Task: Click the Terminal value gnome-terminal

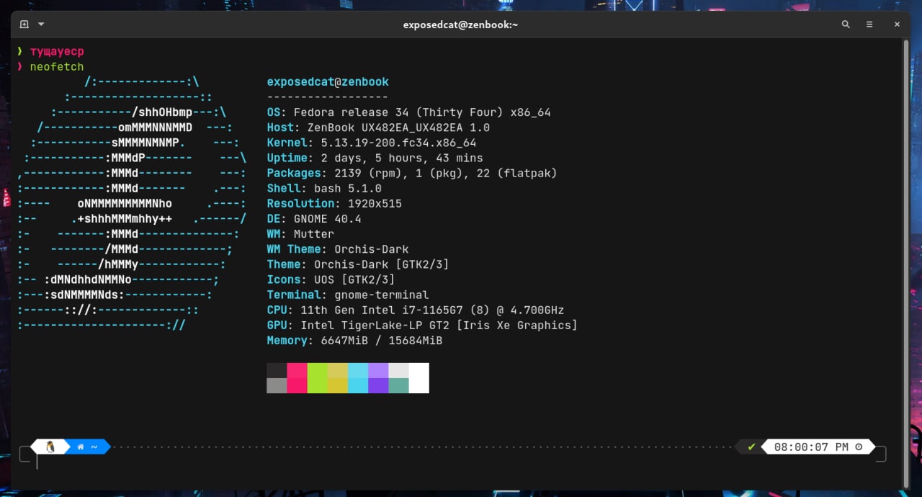Action: pyautogui.click(x=382, y=295)
